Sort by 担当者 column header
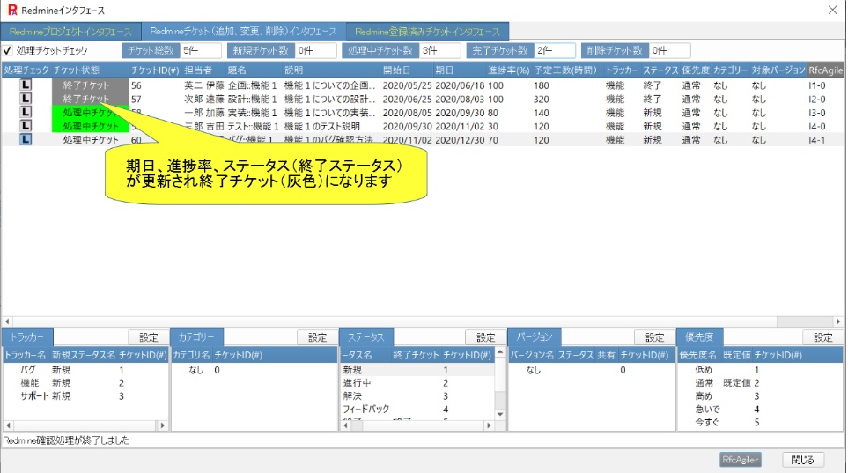Image resolution: width=848 pixels, height=473 pixels. click(198, 70)
